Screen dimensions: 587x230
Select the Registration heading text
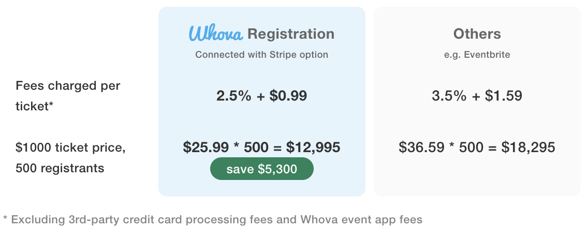tap(291, 35)
